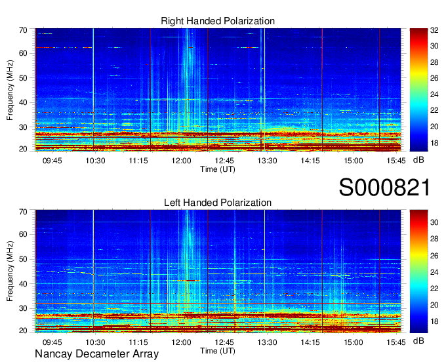Screen dimensions: 446x362
Task: Click the Right Handed Polarization spectrogram
Action: coord(218,90)
